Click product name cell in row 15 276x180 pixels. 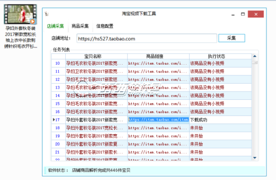click(x=97, y=104)
